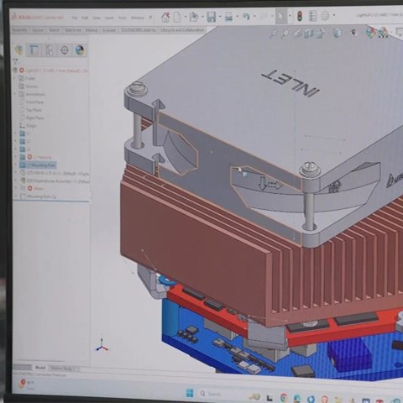Select the Perpendicular Assembly component in tree
This screenshot has height=403, width=403.
(x=55, y=181)
